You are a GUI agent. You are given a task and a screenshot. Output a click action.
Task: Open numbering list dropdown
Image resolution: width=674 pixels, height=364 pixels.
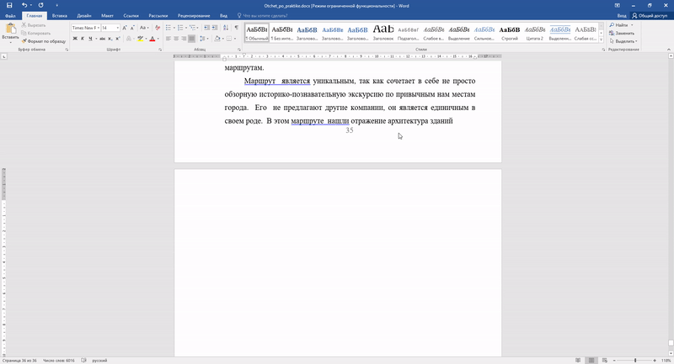185,28
